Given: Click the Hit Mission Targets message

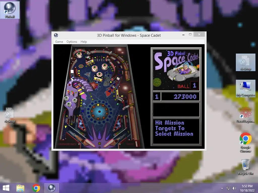Looking at the screenshot, I should (x=174, y=128).
